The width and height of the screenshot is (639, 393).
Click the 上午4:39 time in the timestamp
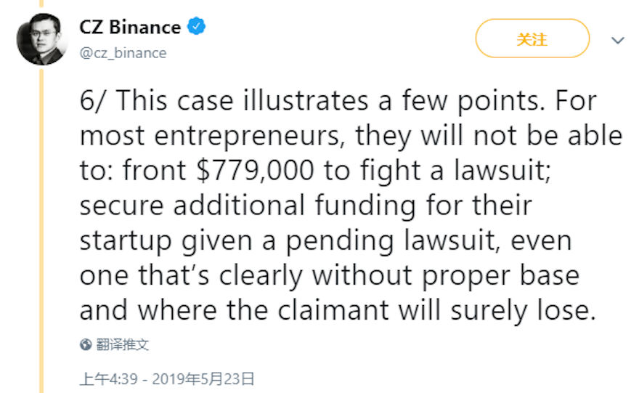(107, 378)
